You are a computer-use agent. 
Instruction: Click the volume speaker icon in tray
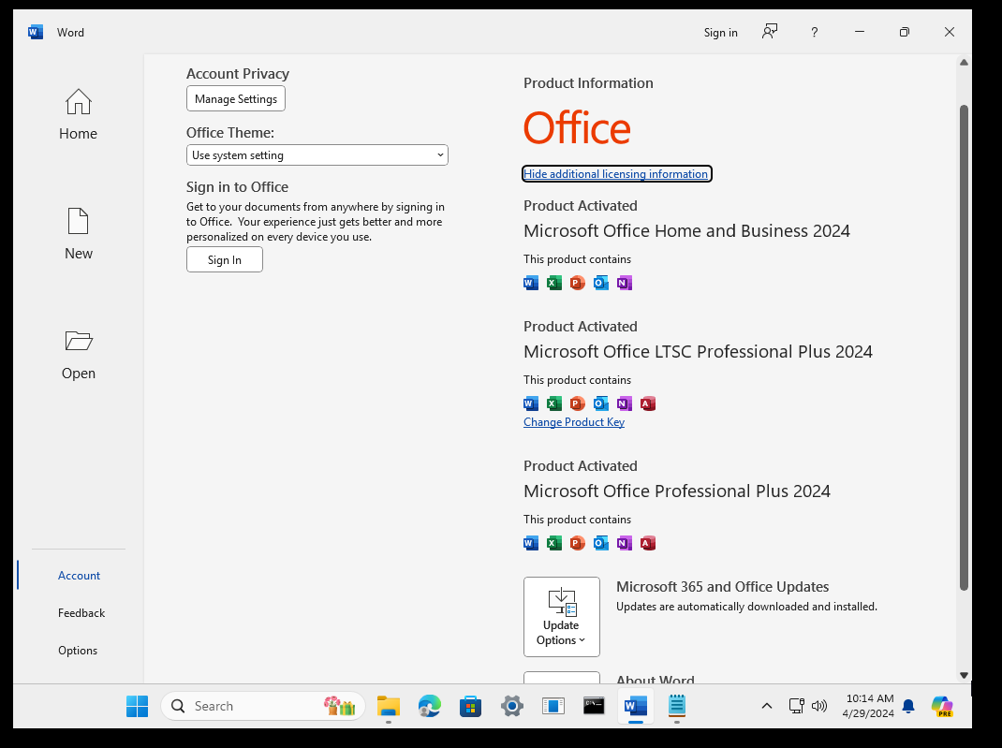(x=819, y=706)
